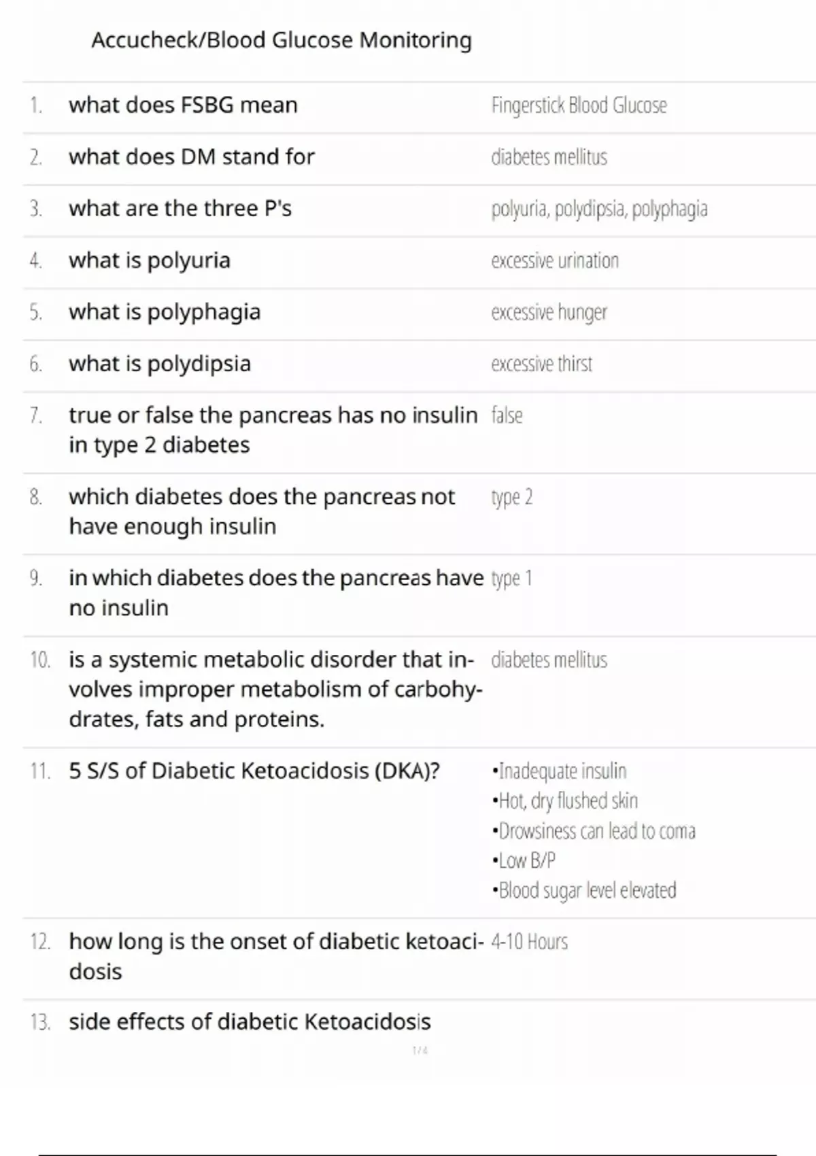Select the 'false' answer for question 7
Viewport: 816px width, 1156px height.
tap(507, 415)
